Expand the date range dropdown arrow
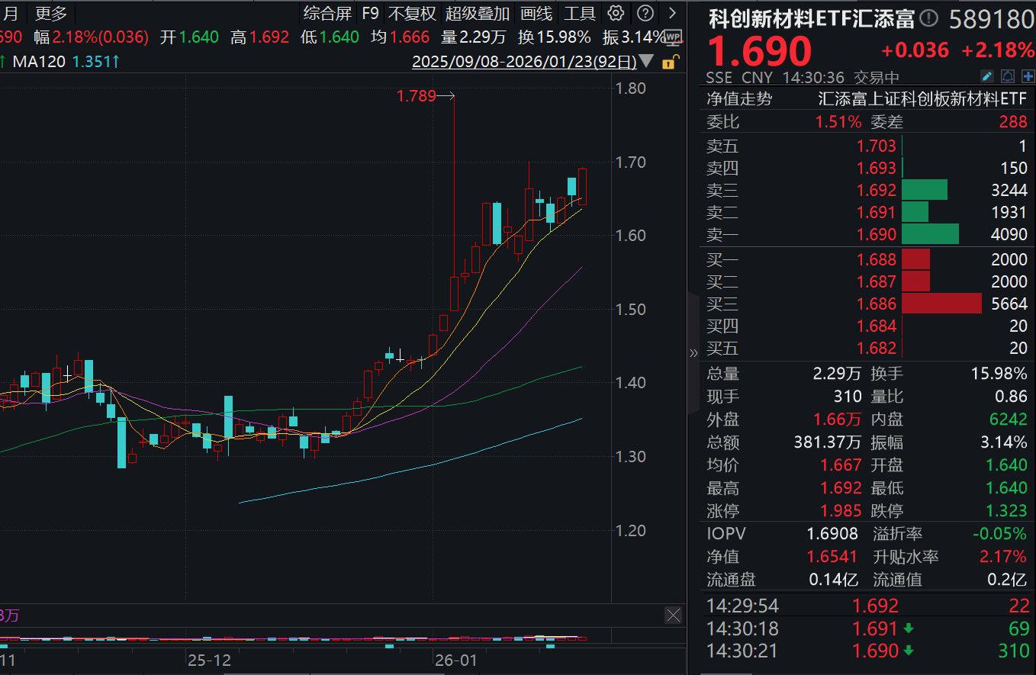 (x=645, y=63)
